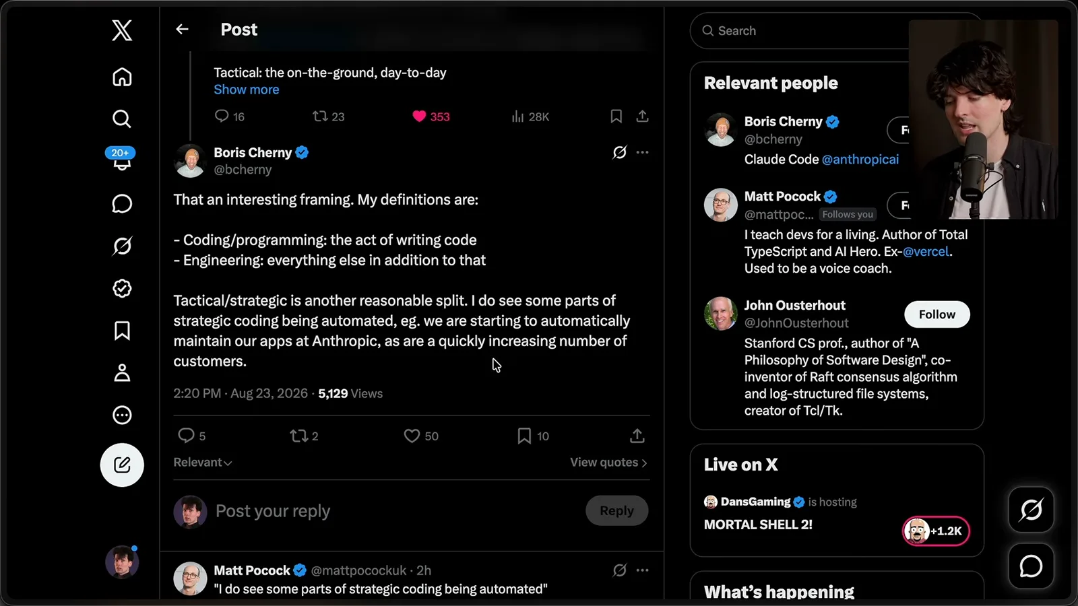Screen dimensions: 1078x606
Task: Like Boris Cherny's post with 50 likes
Action: point(421,436)
